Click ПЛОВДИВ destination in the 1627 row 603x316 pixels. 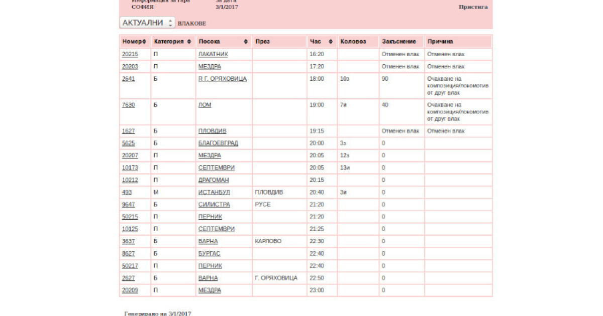point(212,131)
